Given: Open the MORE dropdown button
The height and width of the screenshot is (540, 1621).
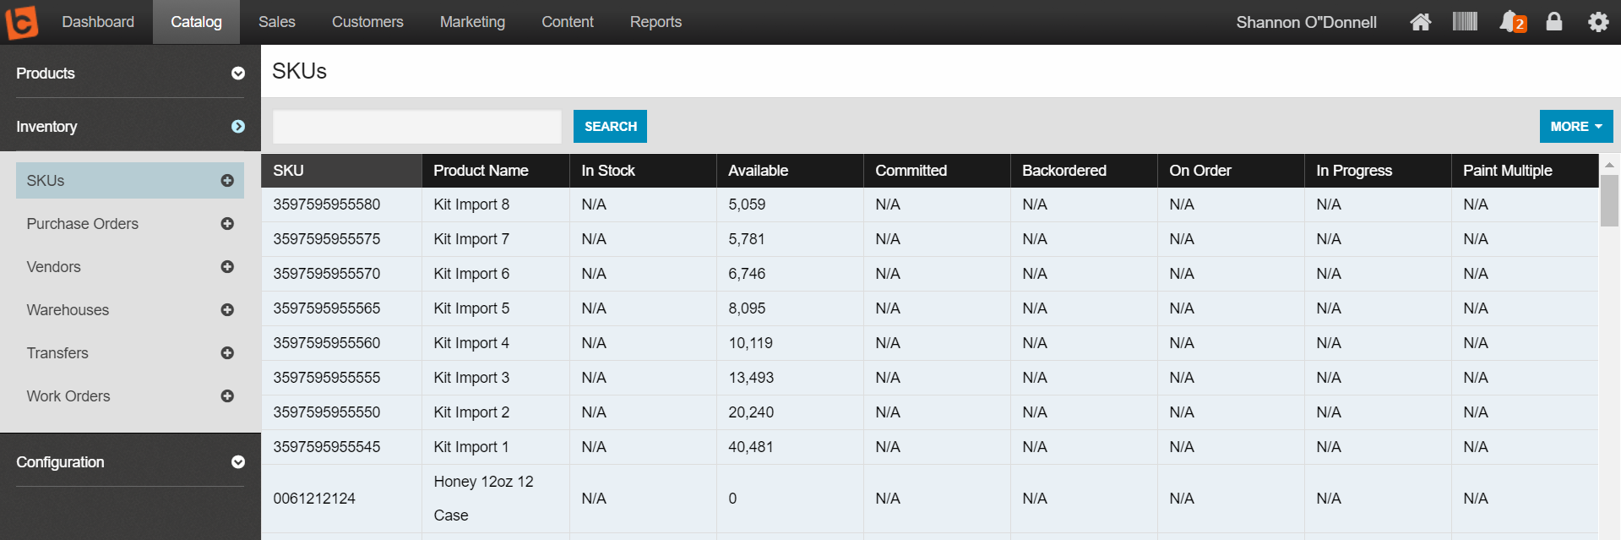Looking at the screenshot, I should pyautogui.click(x=1576, y=127).
